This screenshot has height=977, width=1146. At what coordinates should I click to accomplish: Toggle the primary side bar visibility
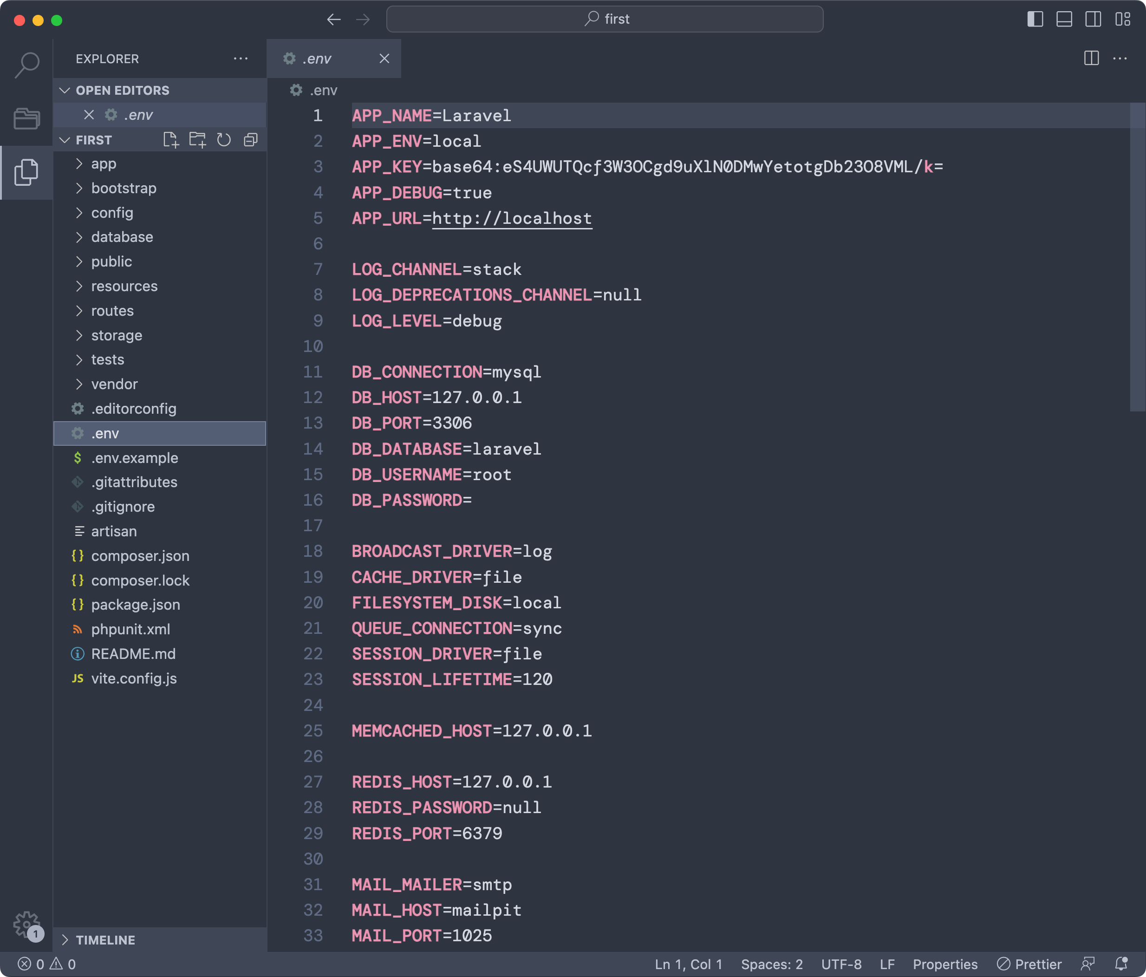[x=1035, y=20]
